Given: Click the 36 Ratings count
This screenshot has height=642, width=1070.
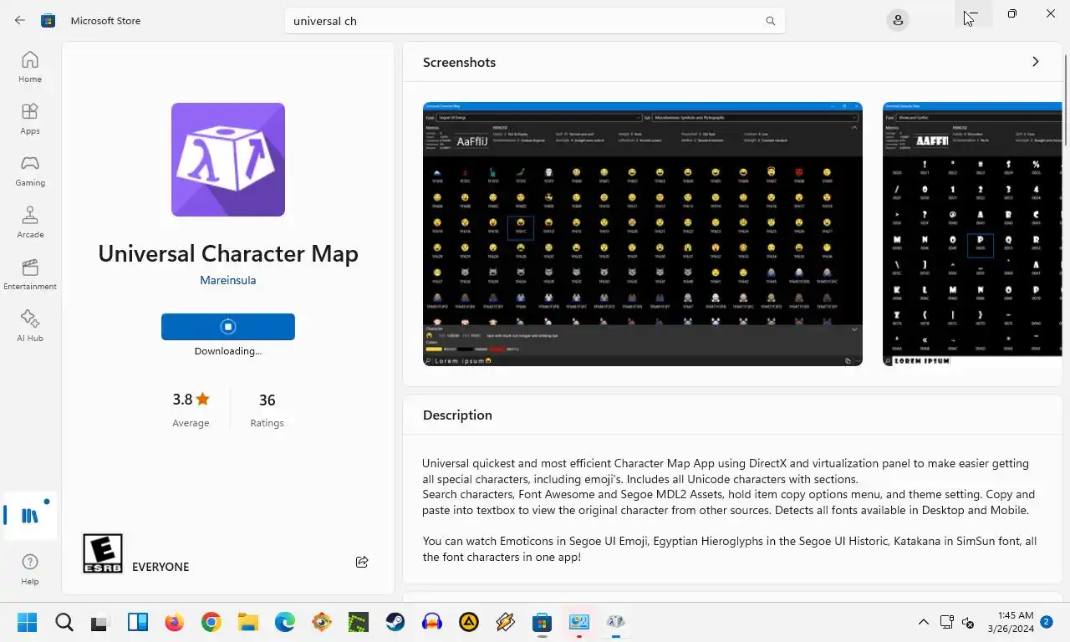Looking at the screenshot, I should pos(267,409).
